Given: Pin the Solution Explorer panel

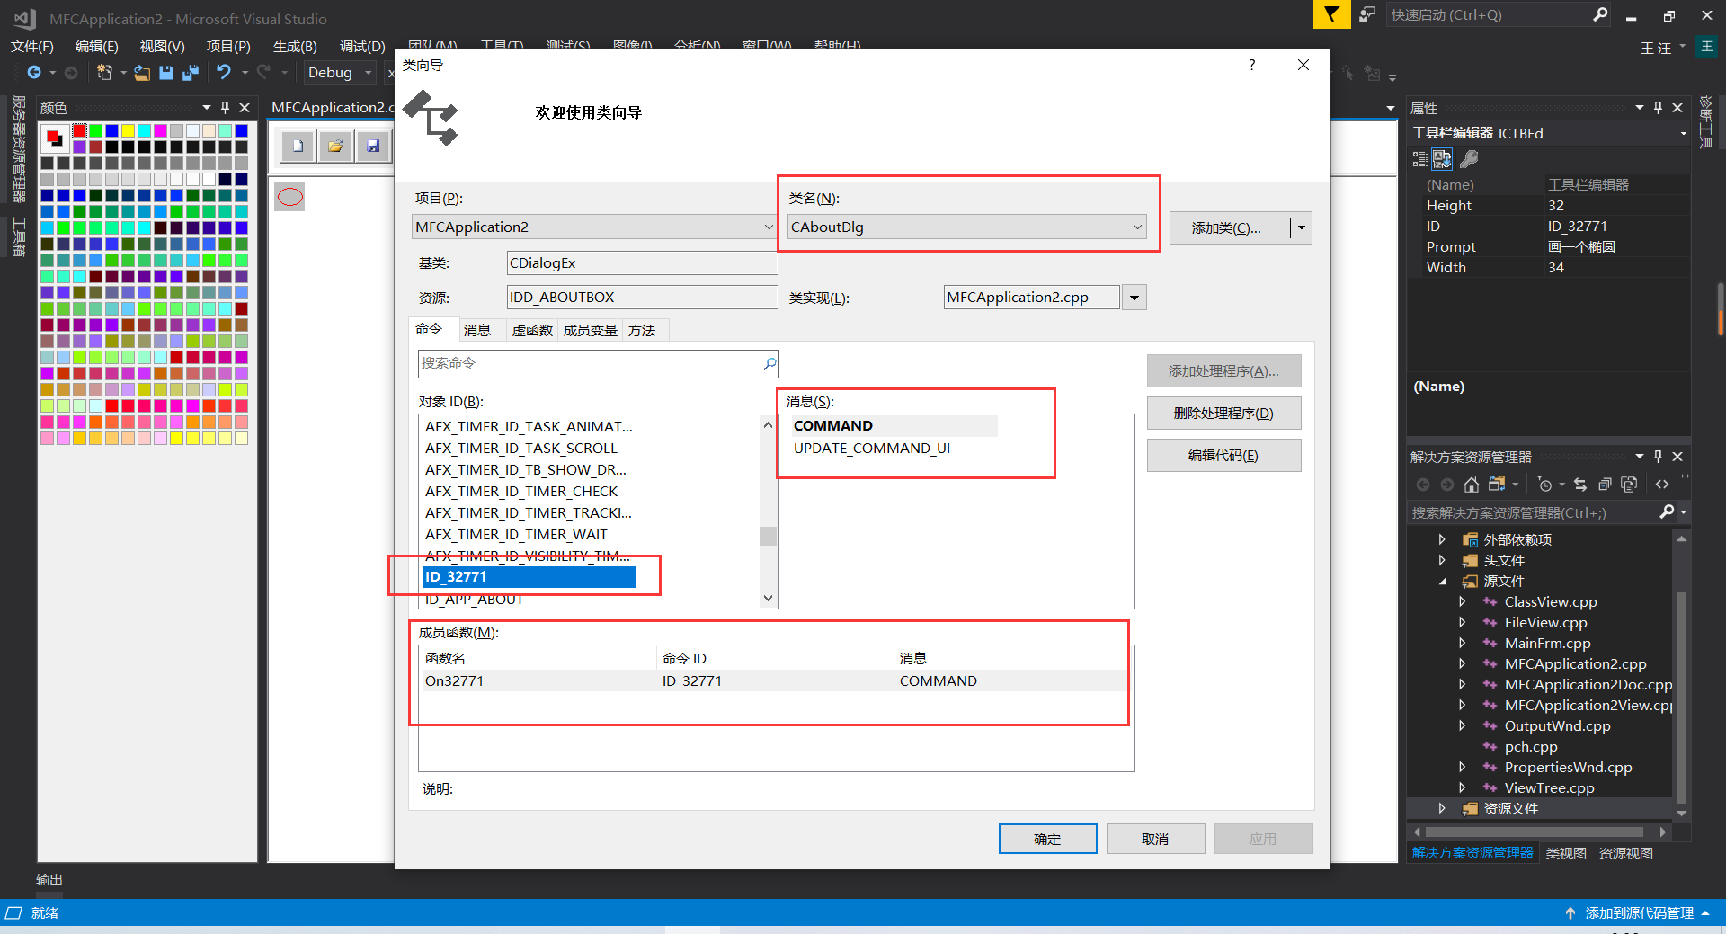Looking at the screenshot, I should pyautogui.click(x=1658, y=456).
